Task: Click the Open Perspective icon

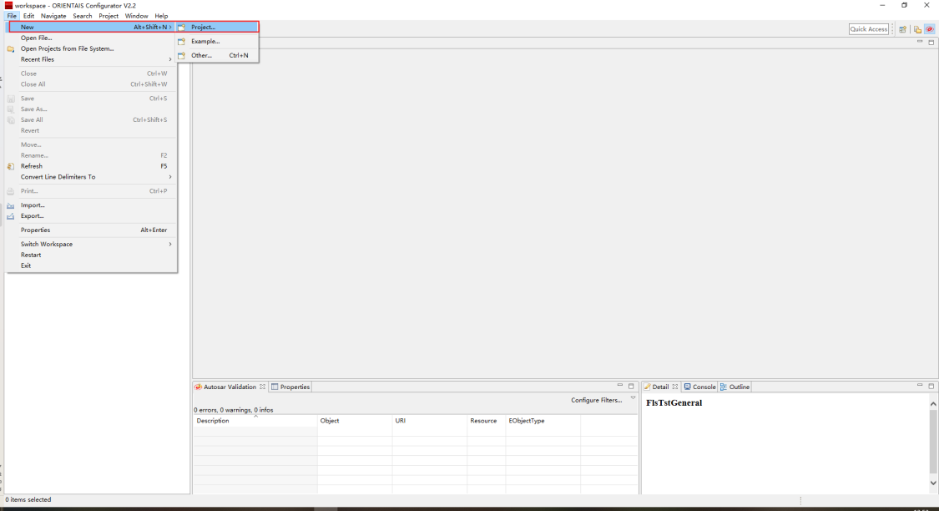Action: [903, 29]
